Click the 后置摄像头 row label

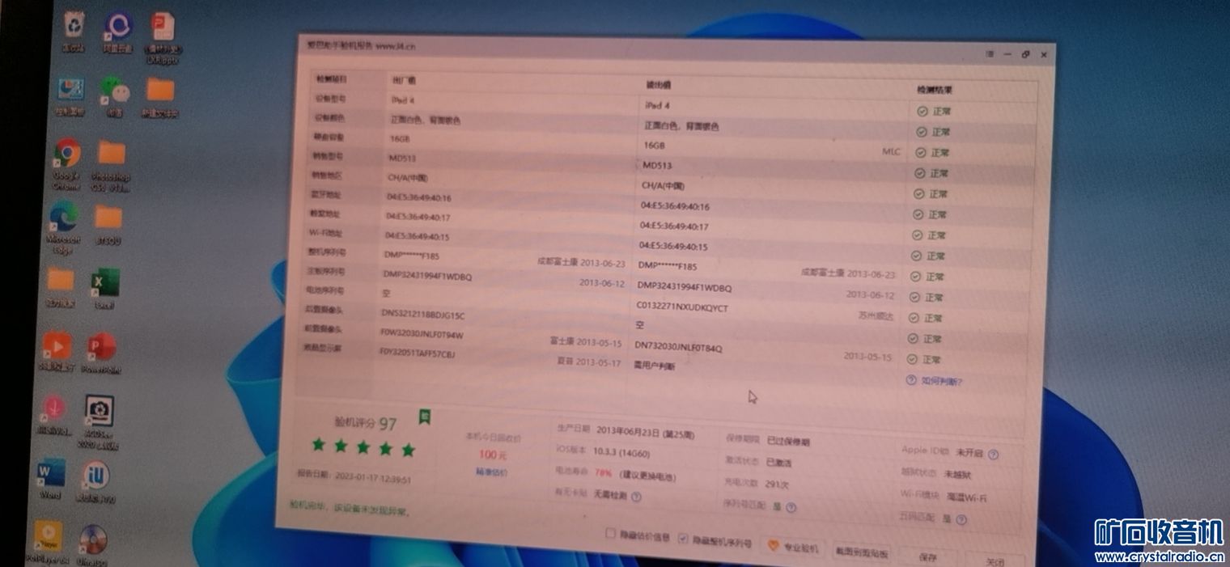coord(322,310)
